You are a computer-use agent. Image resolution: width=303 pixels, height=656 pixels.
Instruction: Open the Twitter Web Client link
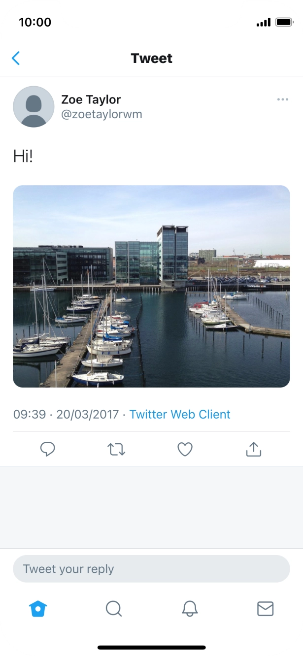point(180,414)
